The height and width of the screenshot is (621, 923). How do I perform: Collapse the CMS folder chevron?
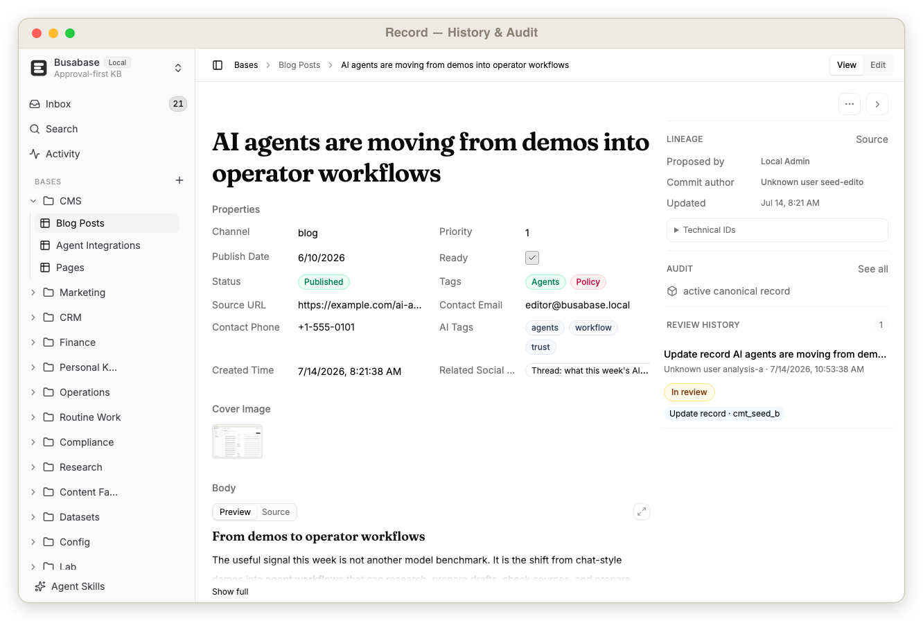(x=33, y=201)
